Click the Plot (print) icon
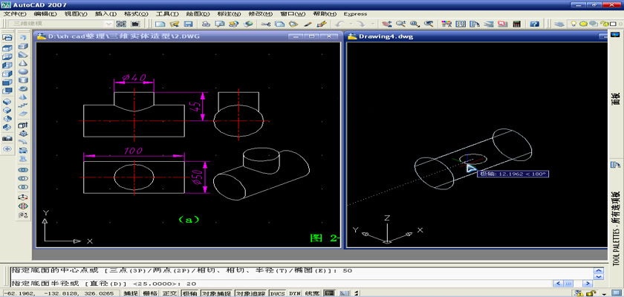The image size is (624, 297). pyautogui.click(x=206, y=24)
